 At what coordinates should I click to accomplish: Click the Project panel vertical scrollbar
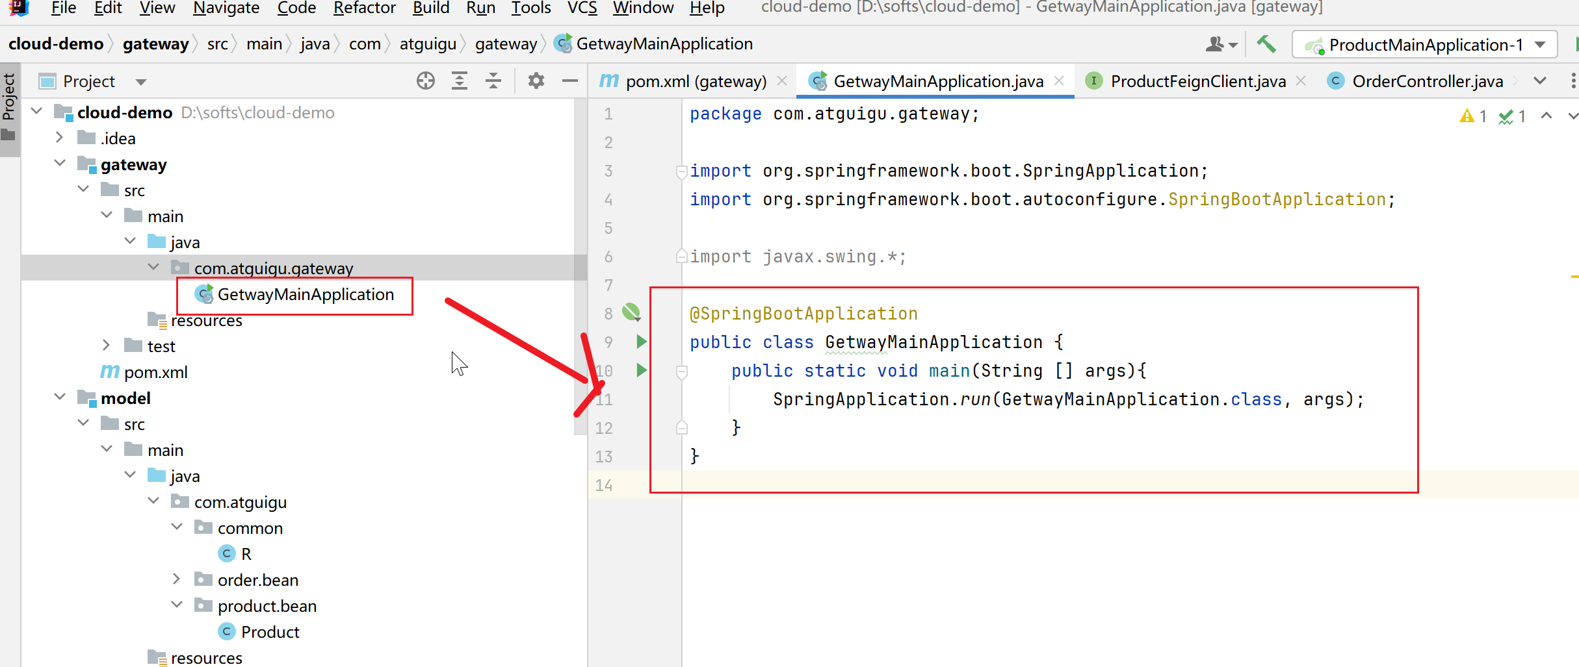[581, 266]
